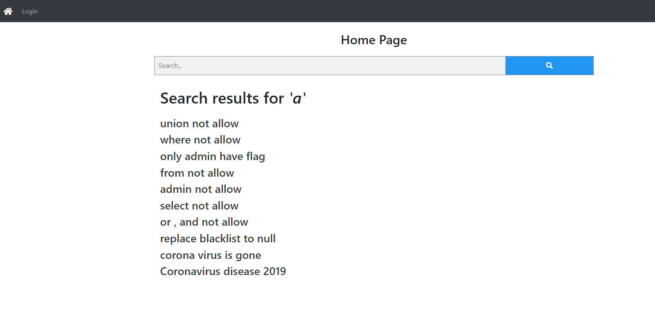Screen dimensions: 655x315
Task: Click the Home Page heading
Action: pos(374,40)
